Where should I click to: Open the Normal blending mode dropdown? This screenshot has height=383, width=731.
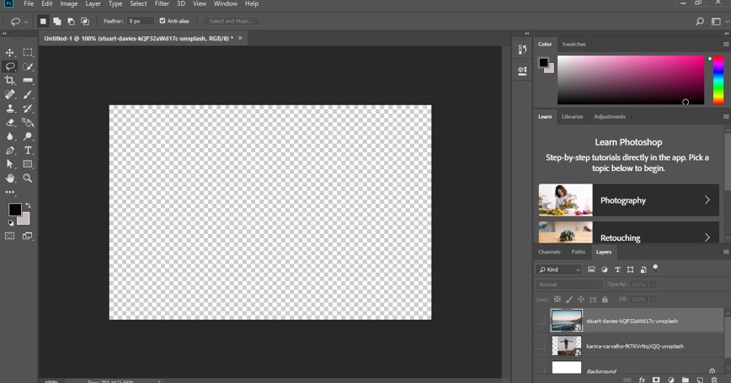point(569,285)
